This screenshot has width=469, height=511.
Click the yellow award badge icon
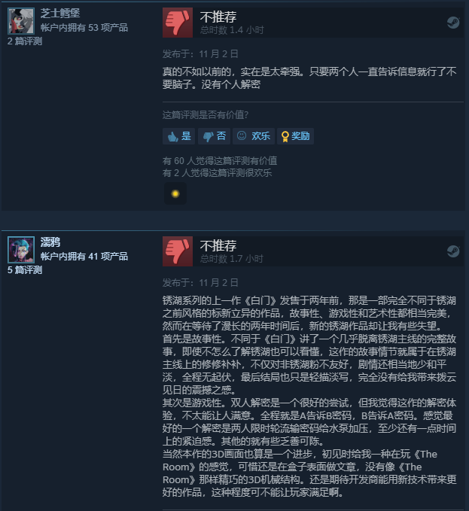[x=175, y=193]
